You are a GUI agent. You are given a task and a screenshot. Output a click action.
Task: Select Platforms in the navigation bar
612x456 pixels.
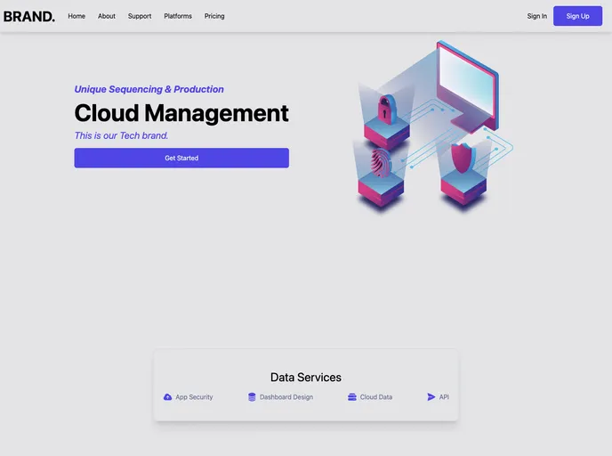[178, 16]
